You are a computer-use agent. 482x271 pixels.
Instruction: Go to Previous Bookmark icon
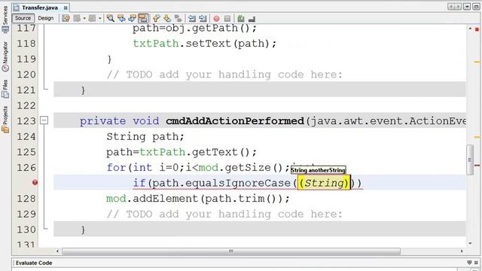(x=156, y=18)
